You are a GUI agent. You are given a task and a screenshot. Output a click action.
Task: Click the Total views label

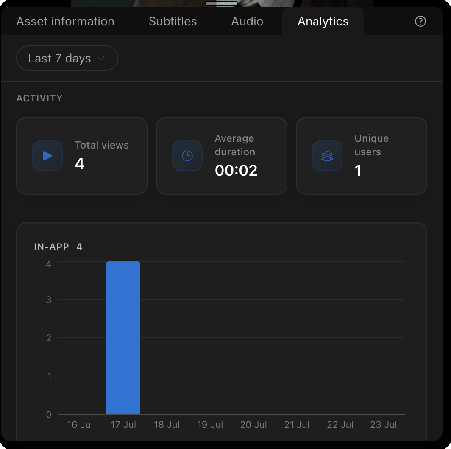click(102, 145)
